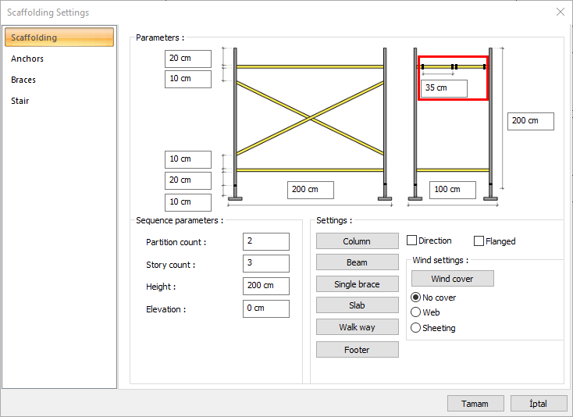Select the Scaffolding category in sidebar
This screenshot has height=417, width=573.
click(x=59, y=37)
